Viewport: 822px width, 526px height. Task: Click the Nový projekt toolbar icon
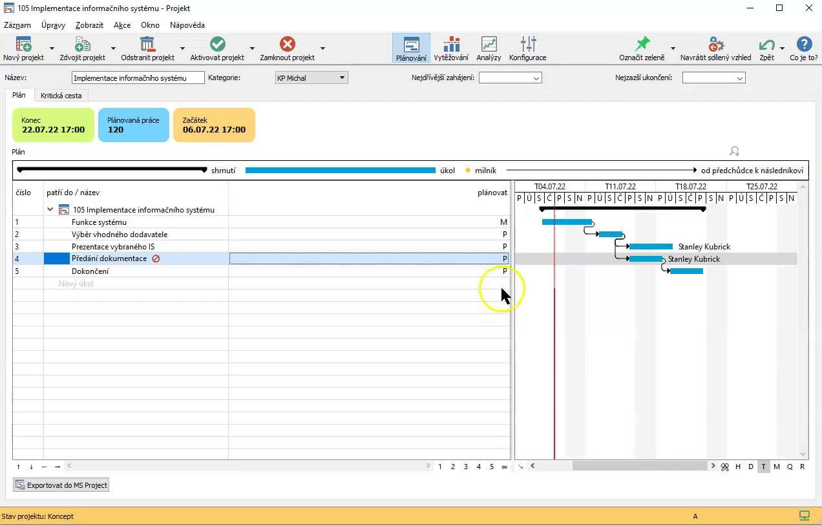(23, 45)
